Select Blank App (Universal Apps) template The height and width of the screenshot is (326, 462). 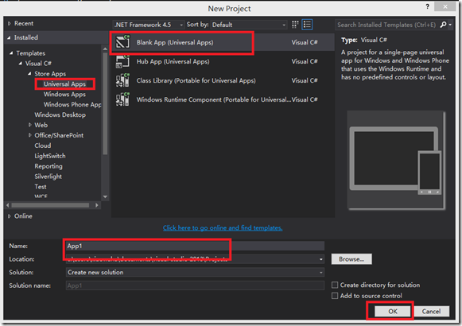pos(223,42)
